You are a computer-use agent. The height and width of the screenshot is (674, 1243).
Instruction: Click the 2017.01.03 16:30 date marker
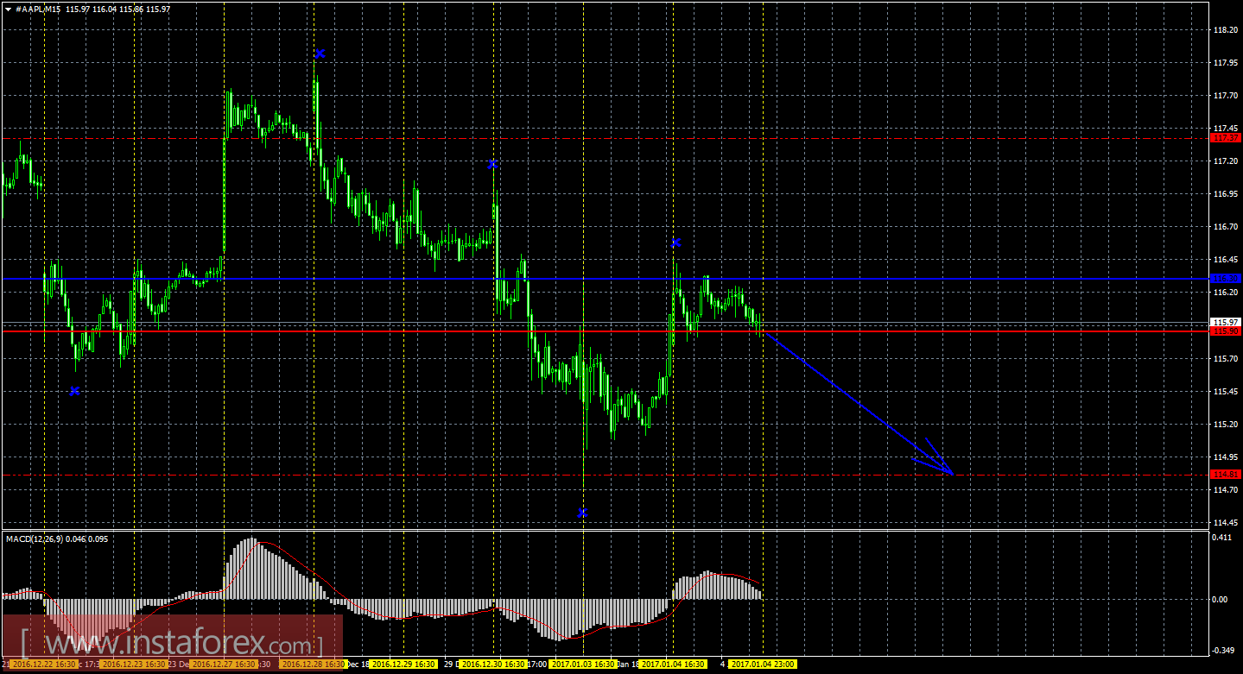pyautogui.click(x=583, y=665)
